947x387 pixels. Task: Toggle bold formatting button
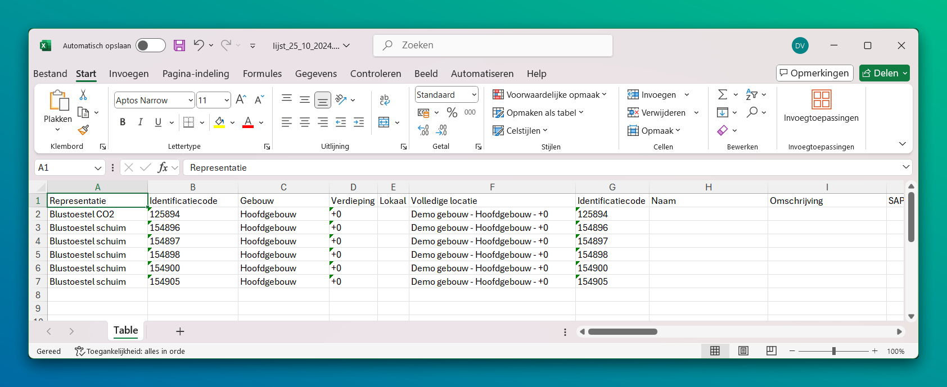[x=123, y=122]
